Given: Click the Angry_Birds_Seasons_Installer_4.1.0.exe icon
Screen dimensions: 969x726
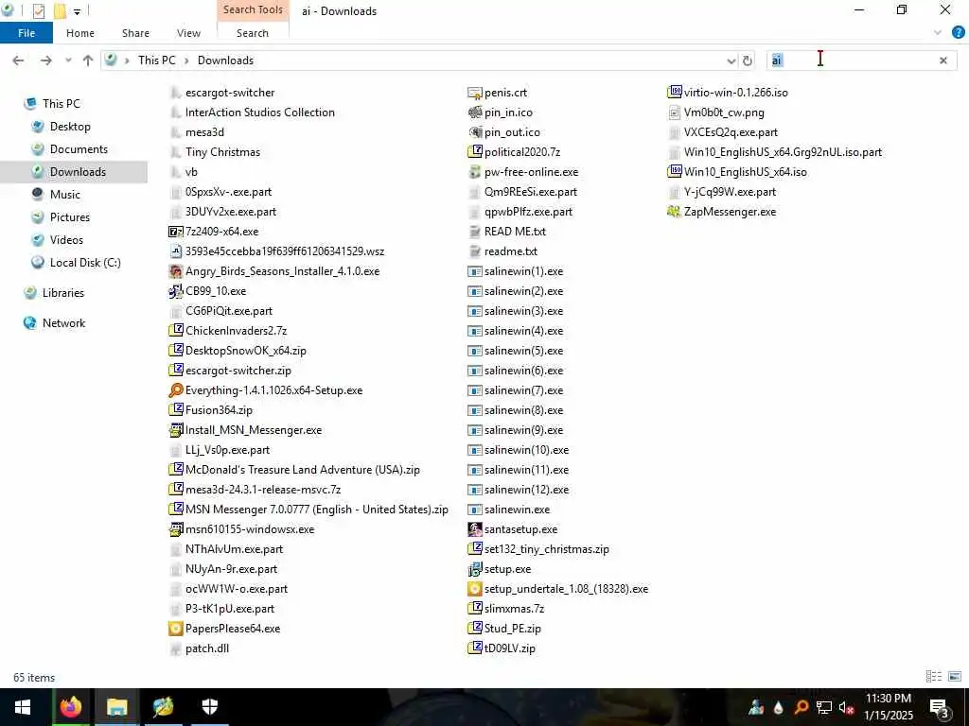Looking at the screenshot, I should (x=176, y=271).
